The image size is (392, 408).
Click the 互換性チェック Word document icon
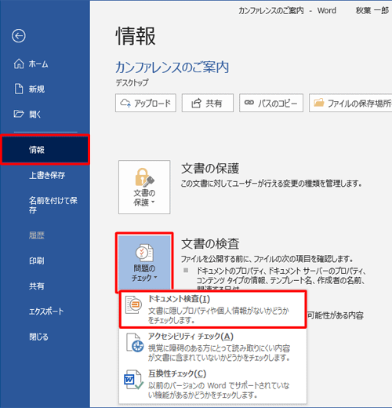click(133, 380)
